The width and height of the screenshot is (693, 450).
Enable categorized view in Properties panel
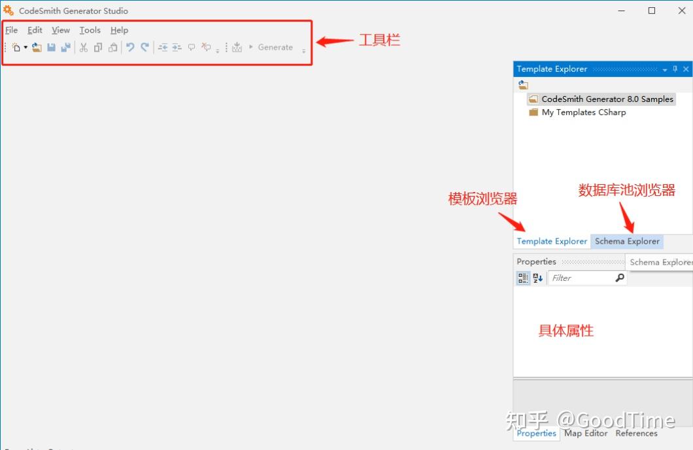522,278
